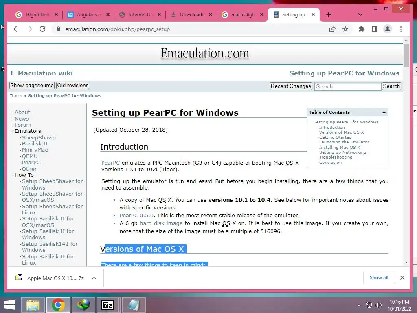Click the Old revisions button
The image size is (417, 313).
pyautogui.click(x=73, y=86)
